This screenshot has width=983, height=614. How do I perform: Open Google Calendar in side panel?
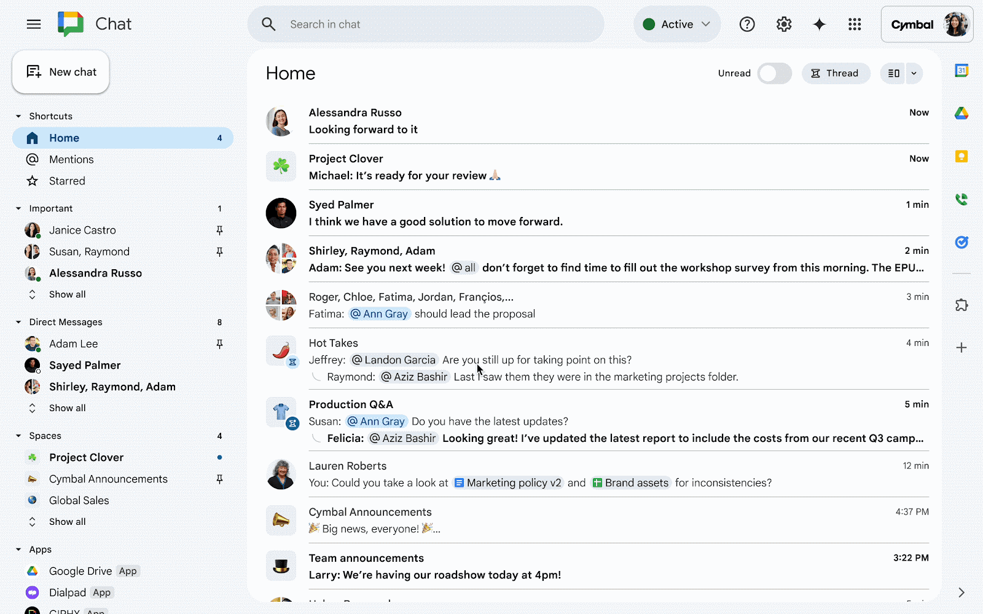pyautogui.click(x=961, y=71)
